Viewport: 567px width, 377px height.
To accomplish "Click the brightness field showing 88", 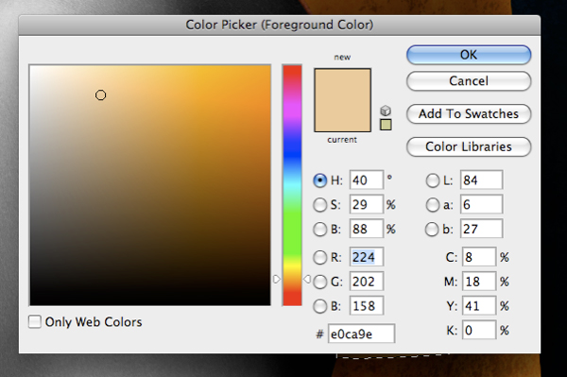I will tap(367, 229).
